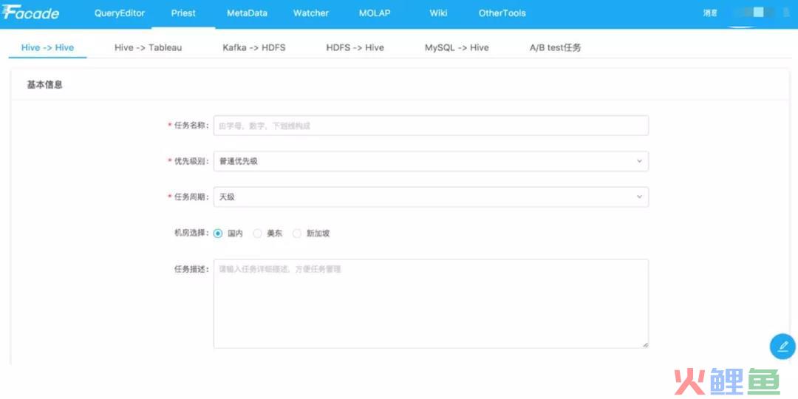Switch to the Hive -> Tableau tab

click(148, 47)
